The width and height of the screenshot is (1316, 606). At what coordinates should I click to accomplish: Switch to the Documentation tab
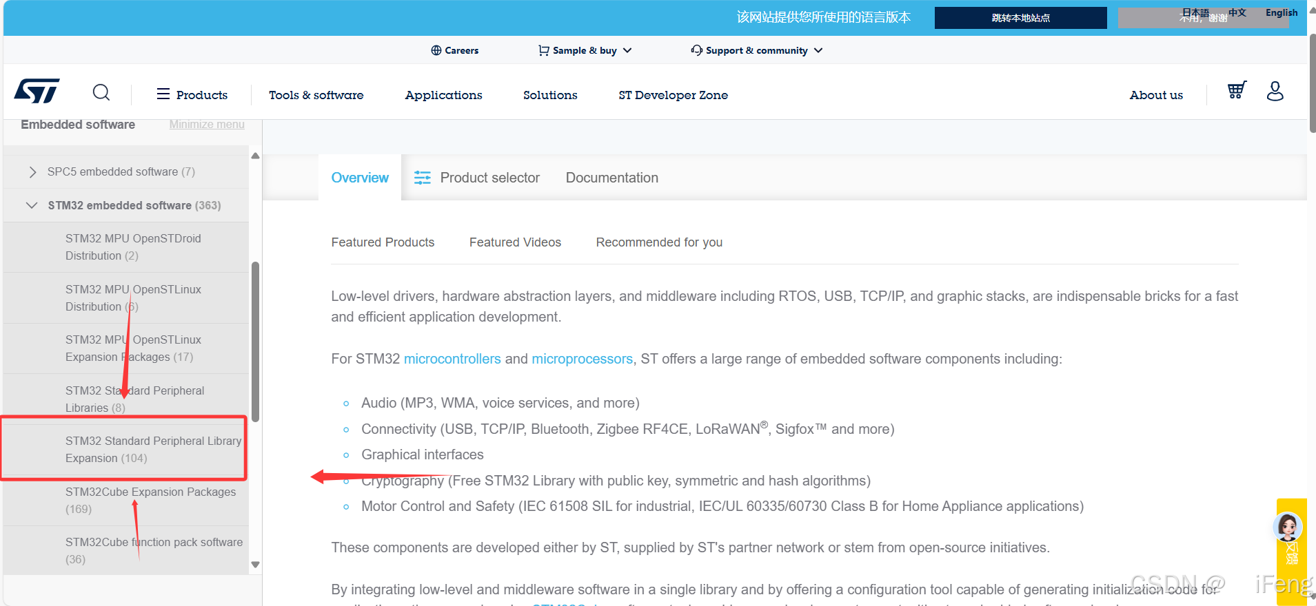pyautogui.click(x=612, y=178)
